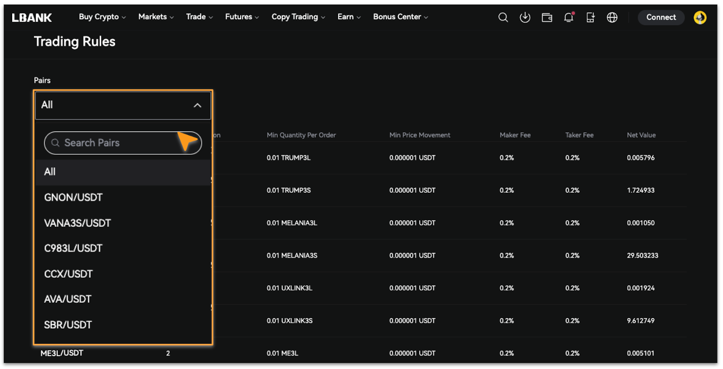The height and width of the screenshot is (369, 723).
Task: Choose the VANA3S/USDT pair option
Action: 77,223
